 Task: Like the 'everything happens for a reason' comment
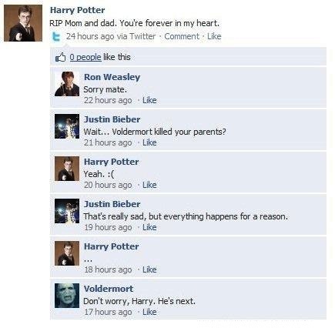149,227
